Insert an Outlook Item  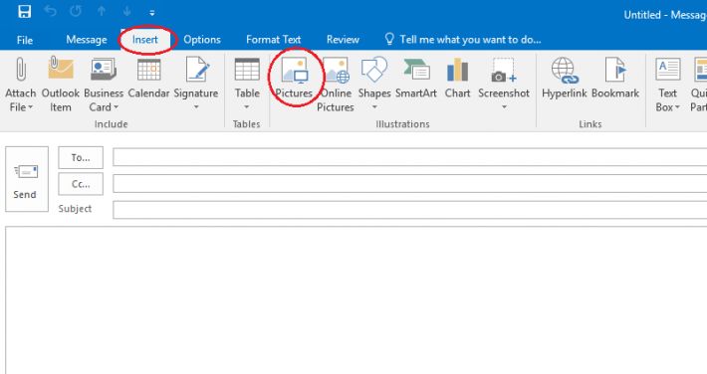tap(61, 85)
